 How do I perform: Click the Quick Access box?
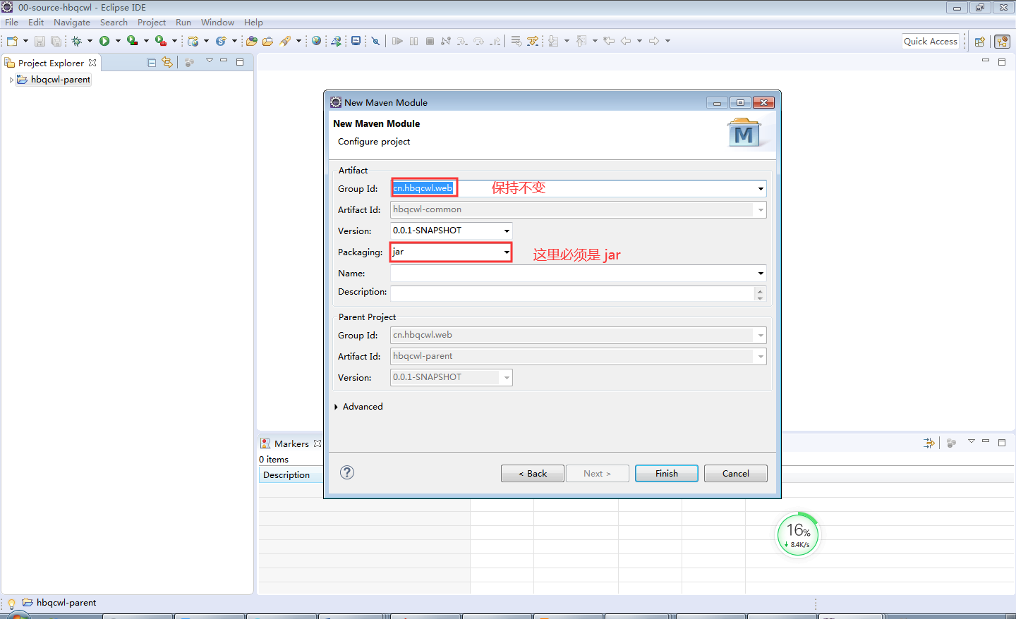pos(931,42)
